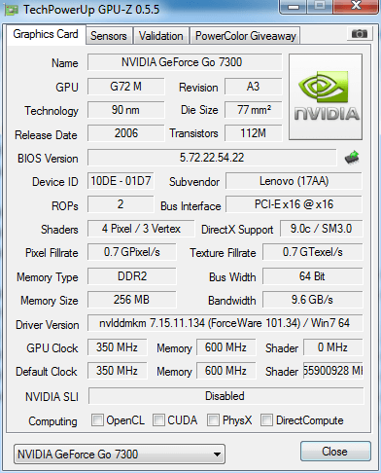Click the GPU-Z title bar app icon
Image resolution: width=381 pixels, height=473 pixels.
[x=12, y=10]
